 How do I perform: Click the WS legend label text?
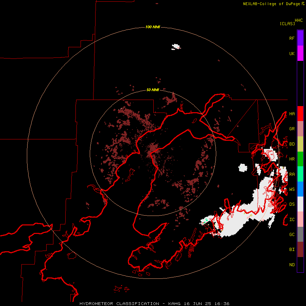[292, 189]
